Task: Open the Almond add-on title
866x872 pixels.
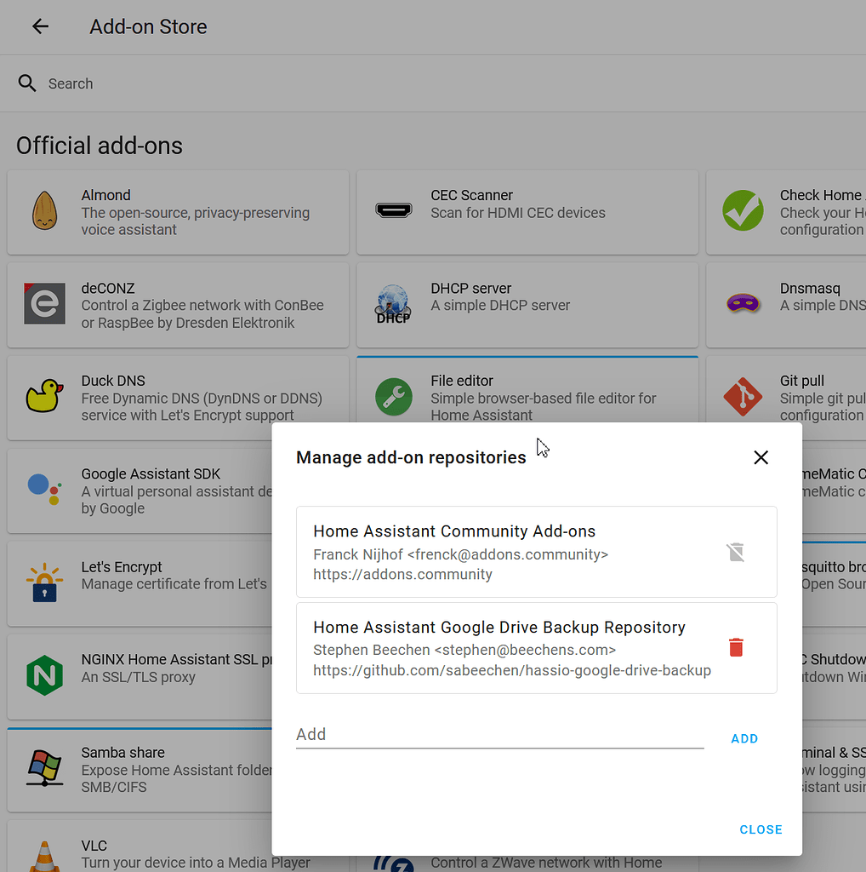Action: 106,195
